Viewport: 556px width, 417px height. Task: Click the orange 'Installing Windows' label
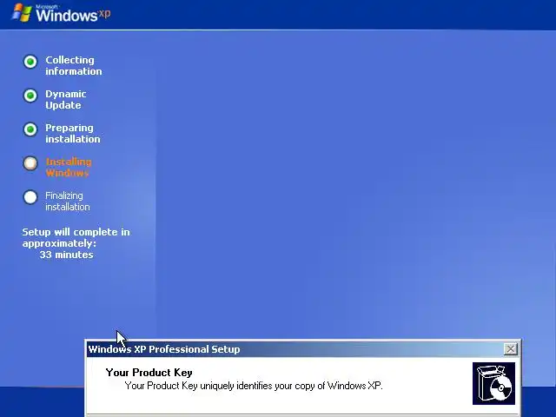coord(69,168)
